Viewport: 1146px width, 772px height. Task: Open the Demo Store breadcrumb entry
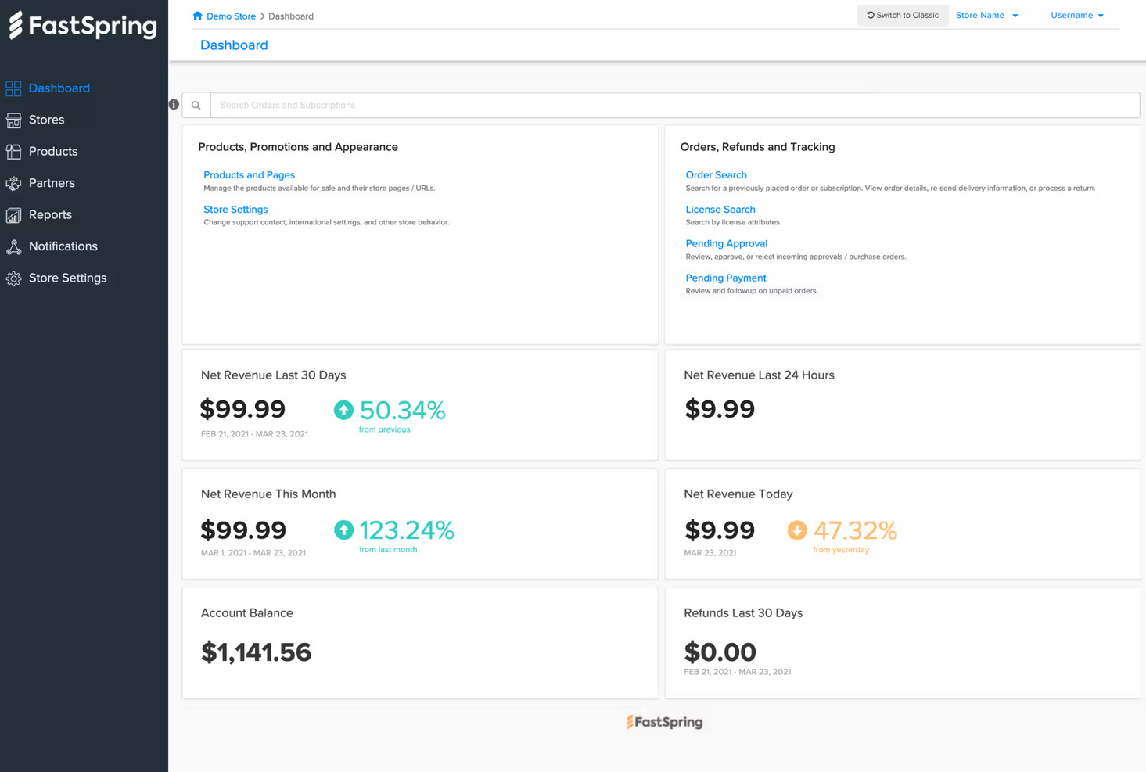point(230,16)
